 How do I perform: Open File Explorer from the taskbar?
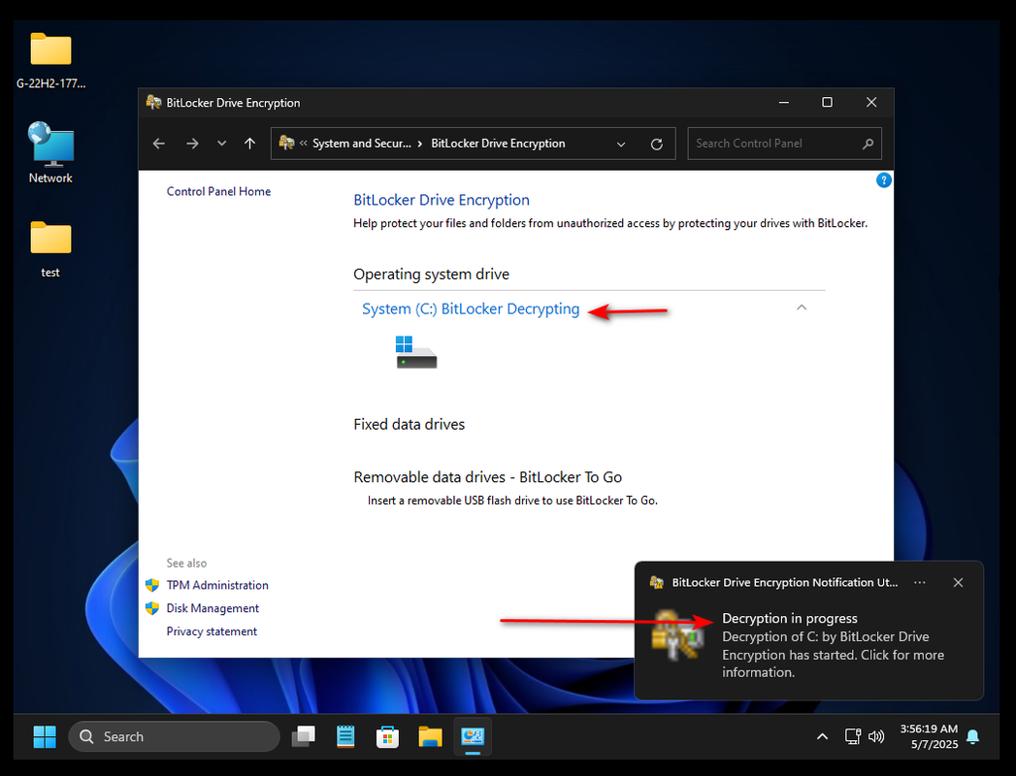point(430,736)
